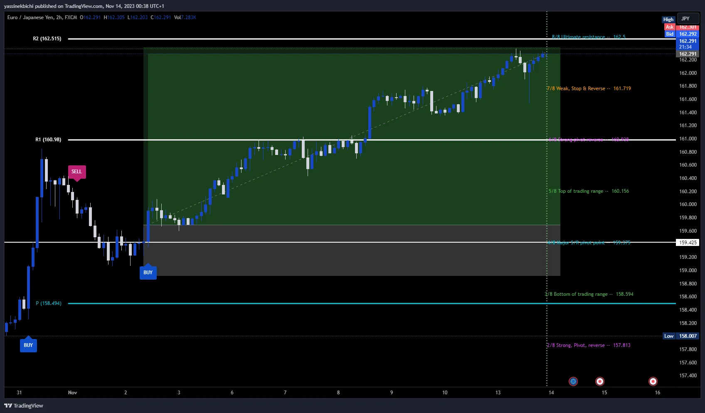Click the P (158.494) pivot label
705x413 pixels.
(49, 303)
